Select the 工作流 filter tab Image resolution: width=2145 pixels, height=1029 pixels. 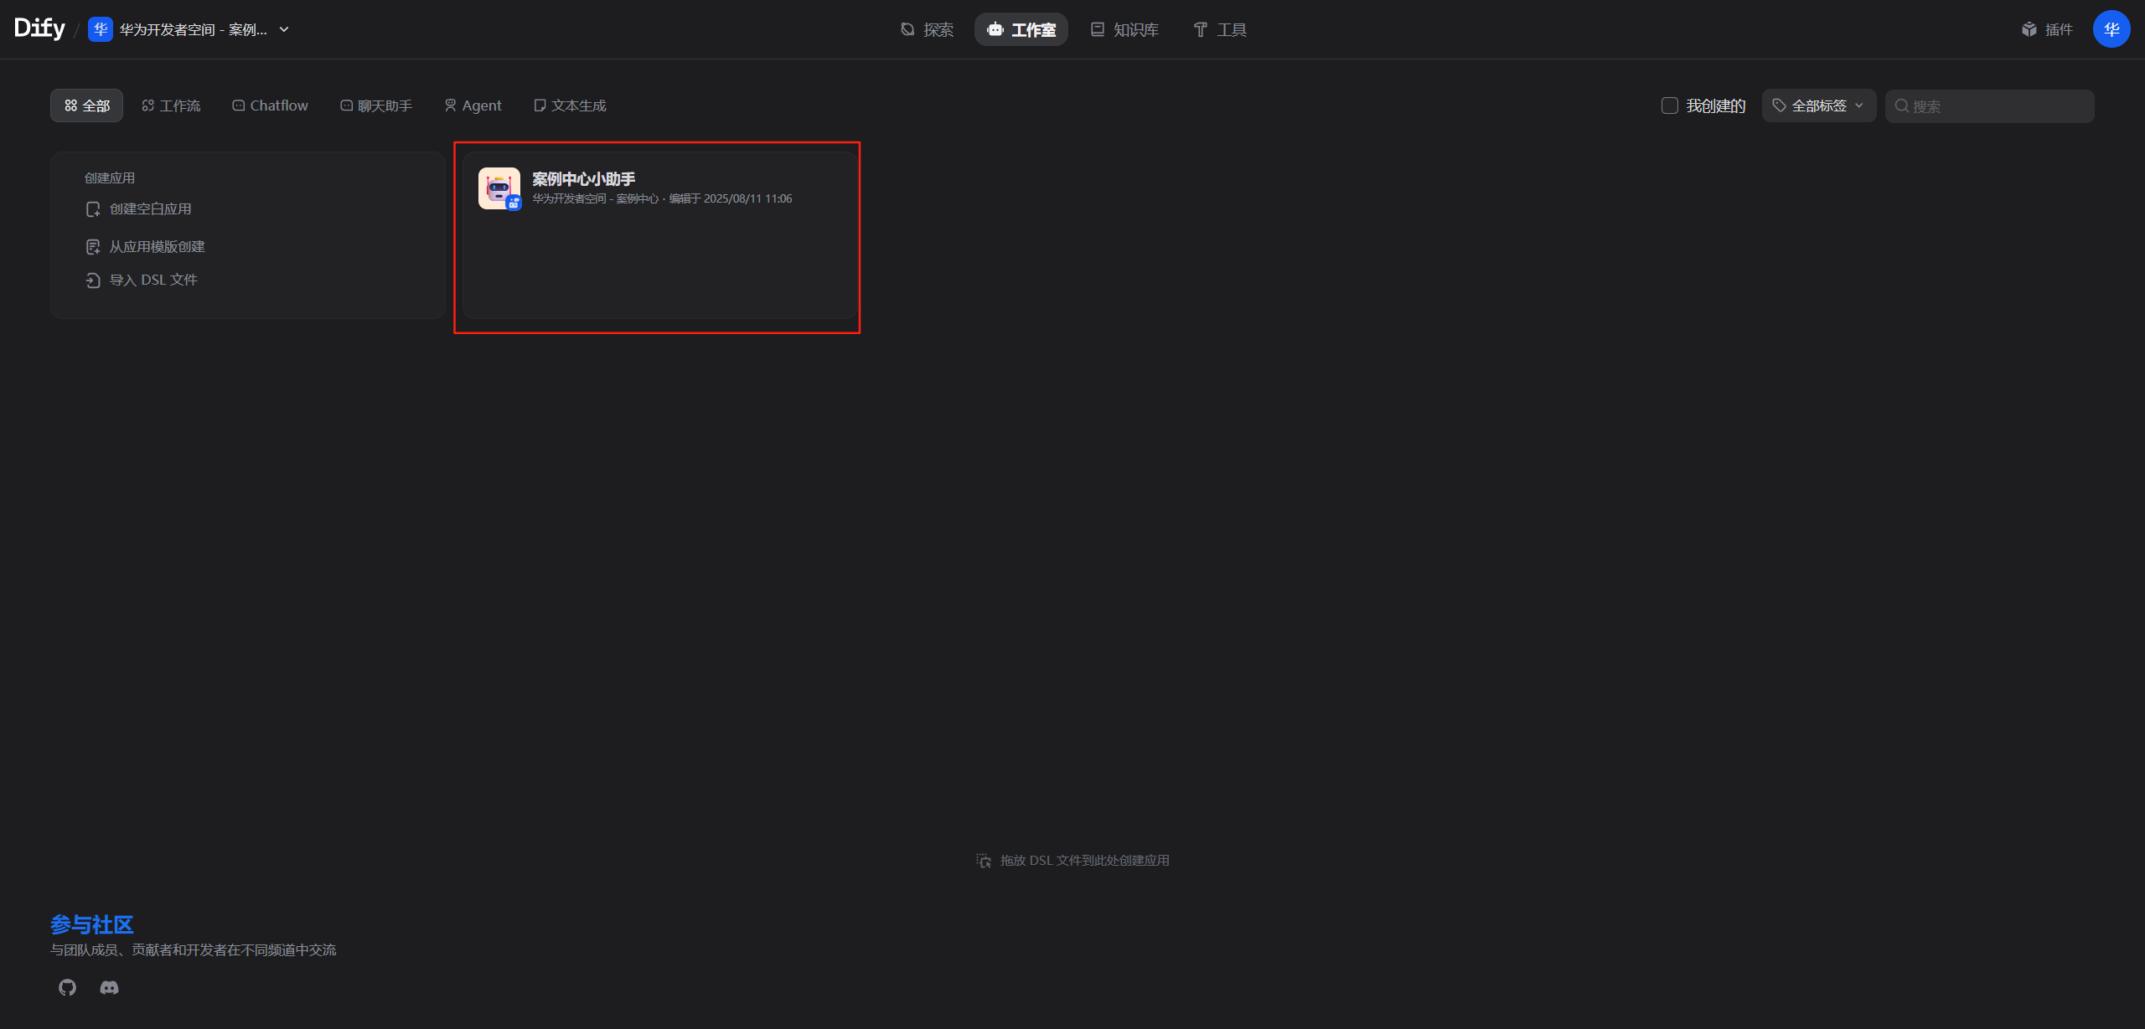(171, 105)
